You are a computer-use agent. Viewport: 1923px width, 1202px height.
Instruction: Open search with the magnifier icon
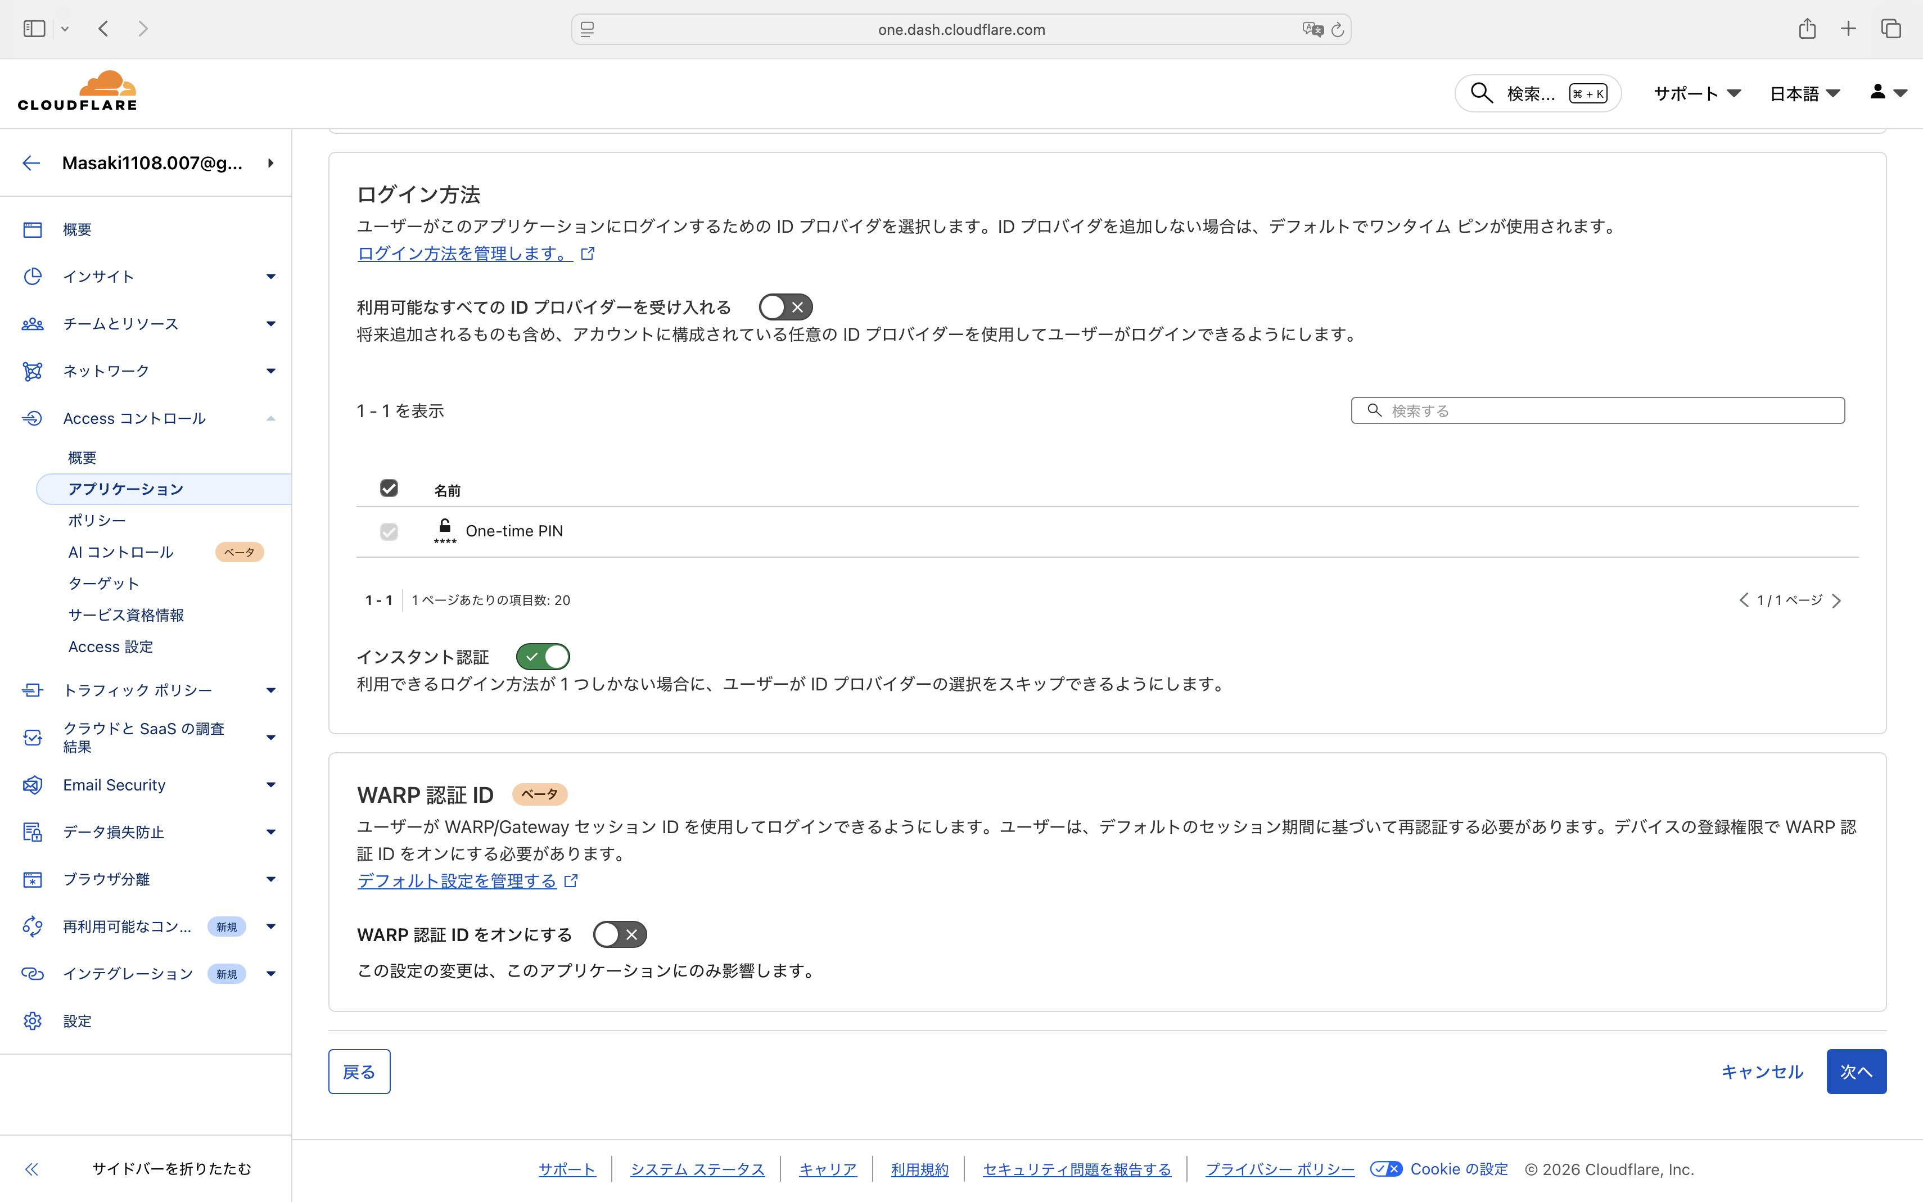pyautogui.click(x=1480, y=93)
